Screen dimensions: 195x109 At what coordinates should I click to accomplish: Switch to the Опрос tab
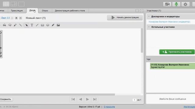click(45, 11)
